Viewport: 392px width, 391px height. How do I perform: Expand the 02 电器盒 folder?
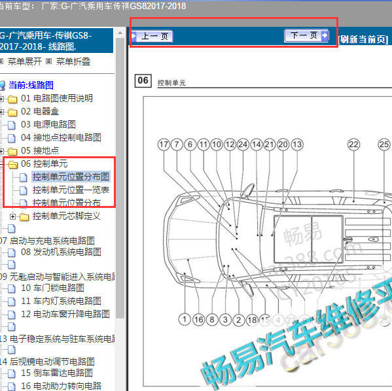tap(1, 112)
